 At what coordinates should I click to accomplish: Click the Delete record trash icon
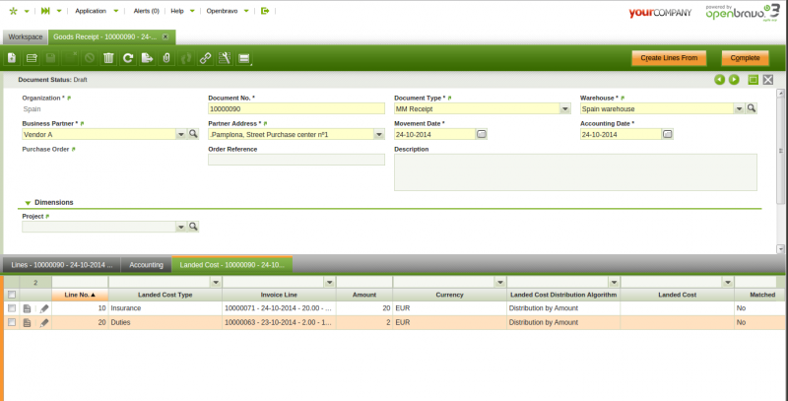click(108, 59)
